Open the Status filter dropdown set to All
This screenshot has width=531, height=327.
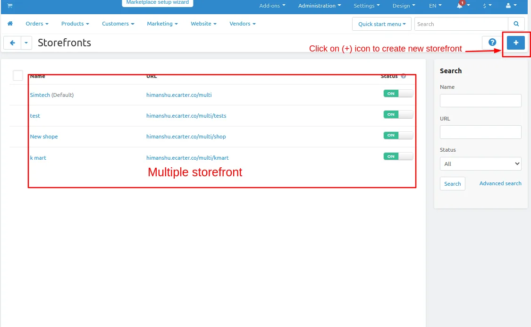(x=480, y=164)
